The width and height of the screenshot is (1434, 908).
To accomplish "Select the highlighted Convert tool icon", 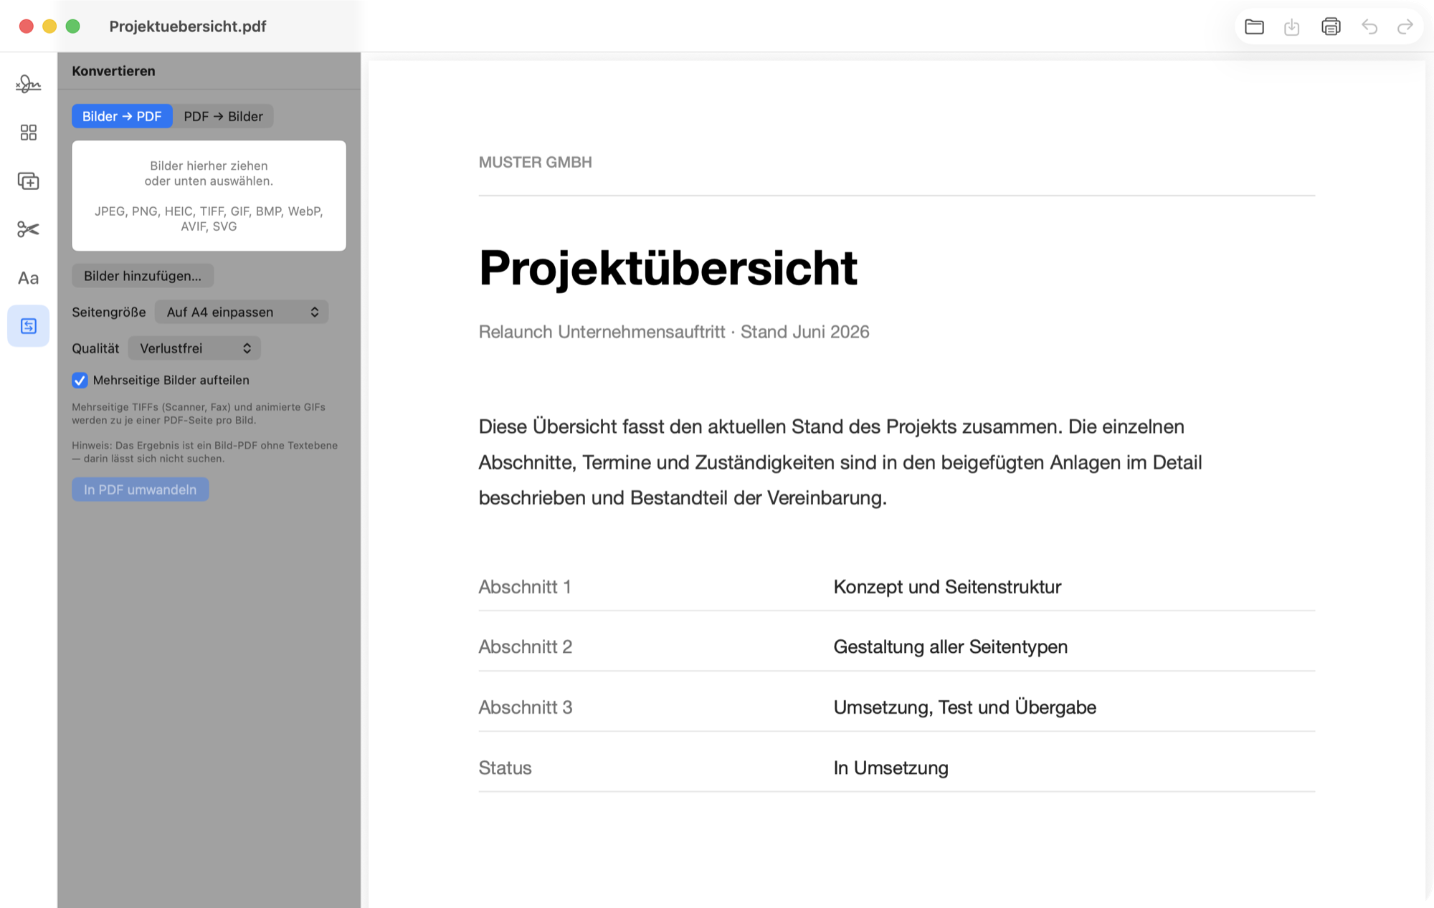I will tap(28, 326).
